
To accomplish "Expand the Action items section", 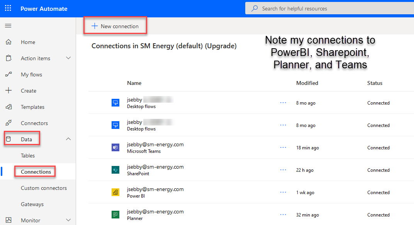I will 68,58.
